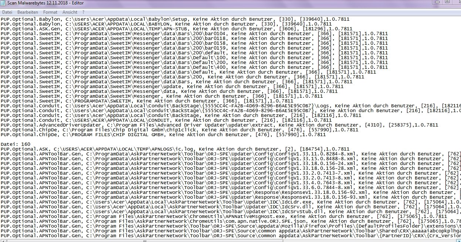The image size is (461, 242).
Task: Minimize the Editor window
Action: 437,3
